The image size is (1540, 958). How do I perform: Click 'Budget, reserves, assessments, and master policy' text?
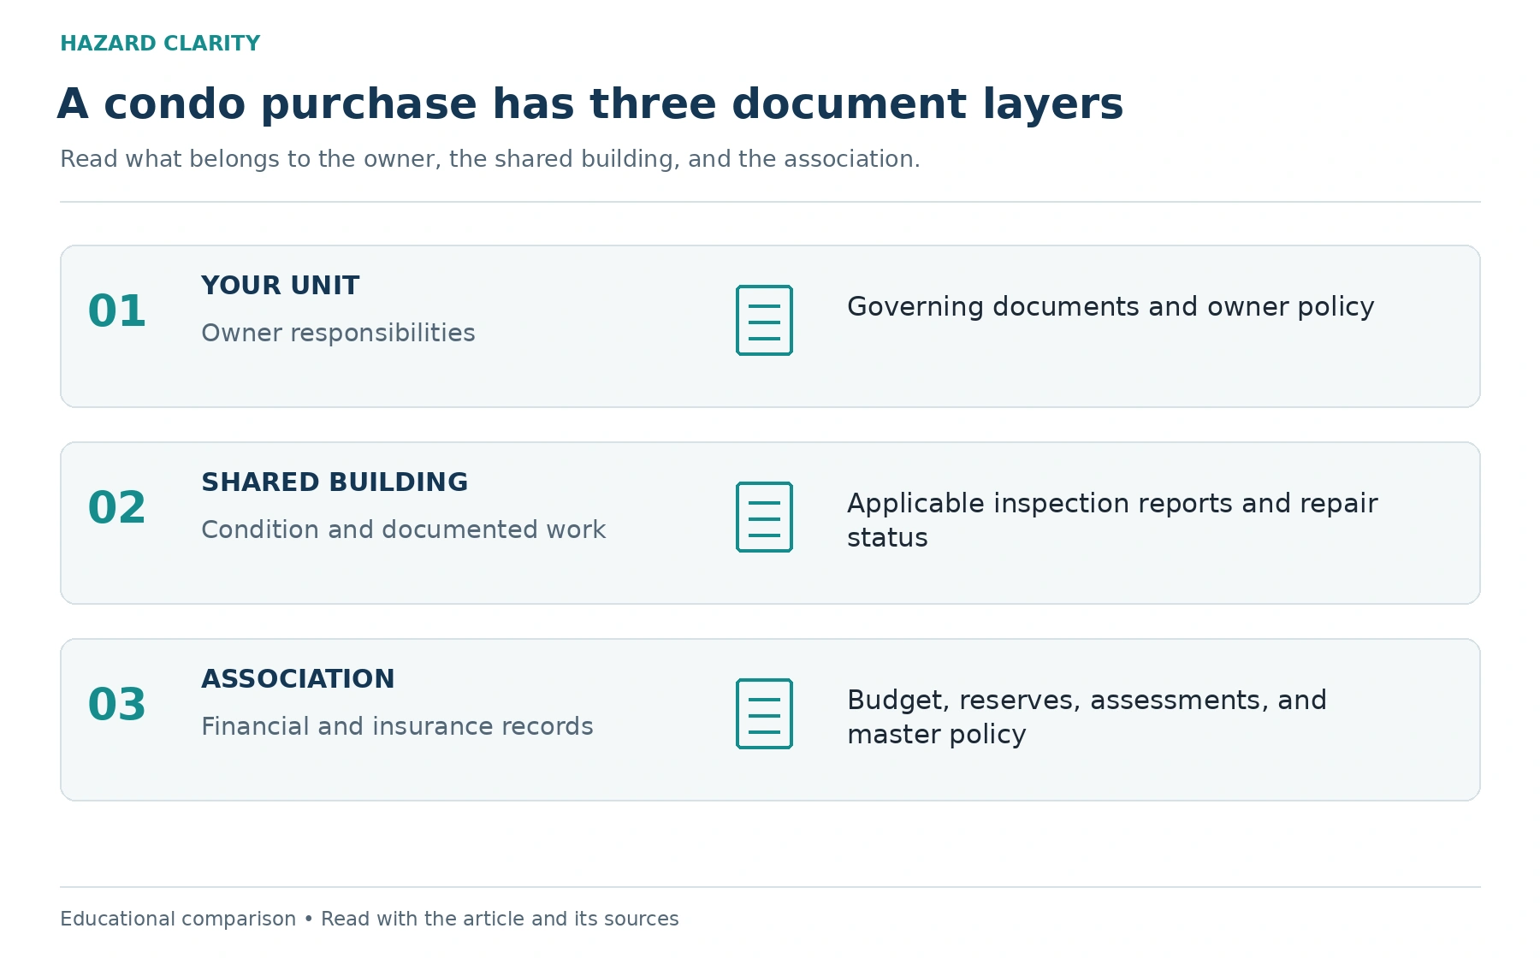pyautogui.click(x=1087, y=717)
